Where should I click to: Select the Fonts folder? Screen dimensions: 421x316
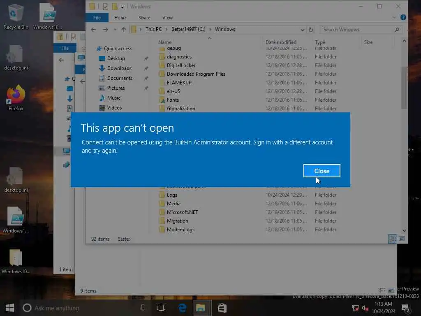point(173,100)
